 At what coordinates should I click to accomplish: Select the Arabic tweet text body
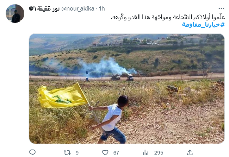(x=168, y=17)
